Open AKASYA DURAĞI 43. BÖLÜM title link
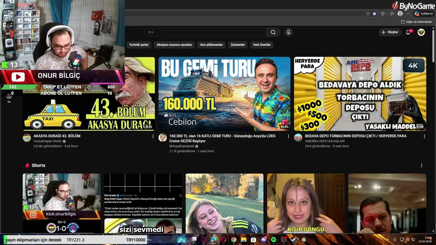436x245 pixels. coord(57,136)
